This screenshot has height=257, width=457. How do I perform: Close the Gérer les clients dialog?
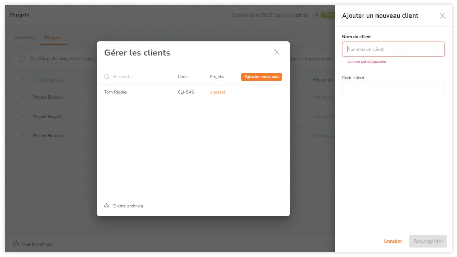click(277, 52)
